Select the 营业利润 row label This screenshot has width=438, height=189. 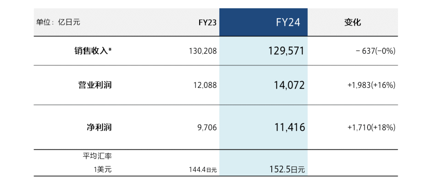[x=95, y=85]
